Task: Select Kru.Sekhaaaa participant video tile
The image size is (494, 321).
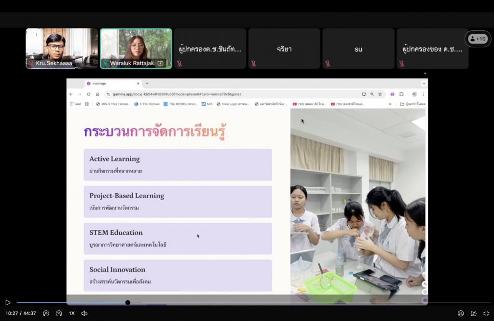Action: [x=62, y=49]
